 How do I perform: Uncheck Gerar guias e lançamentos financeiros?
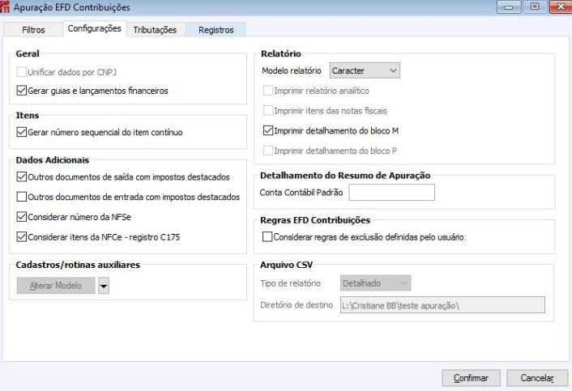tap(22, 91)
